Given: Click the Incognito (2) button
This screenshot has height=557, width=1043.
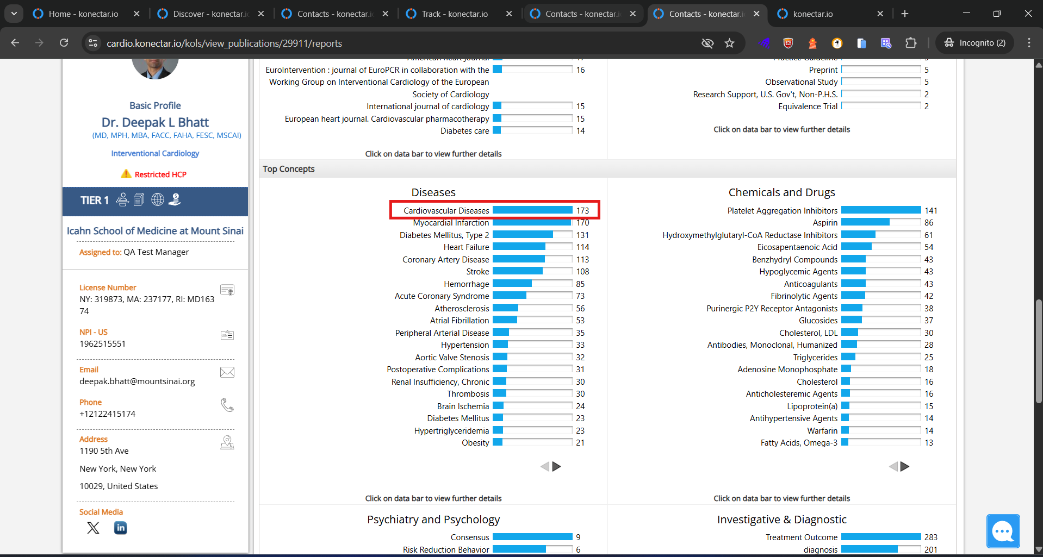Looking at the screenshot, I should click(975, 43).
